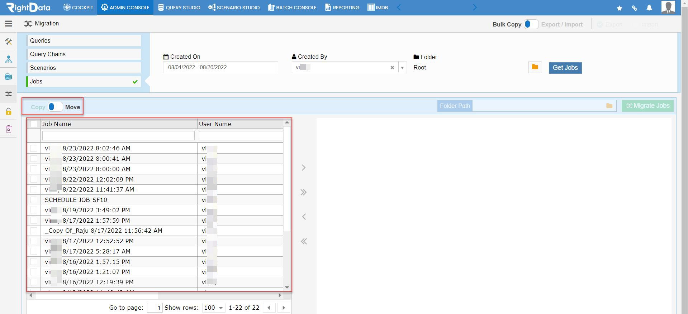Check the SCHEDULE JOB-SF10 row checkbox
Image resolution: width=688 pixels, height=314 pixels.
click(34, 200)
